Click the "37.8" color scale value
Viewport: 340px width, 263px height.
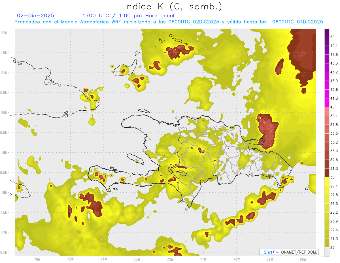[x=334, y=125]
